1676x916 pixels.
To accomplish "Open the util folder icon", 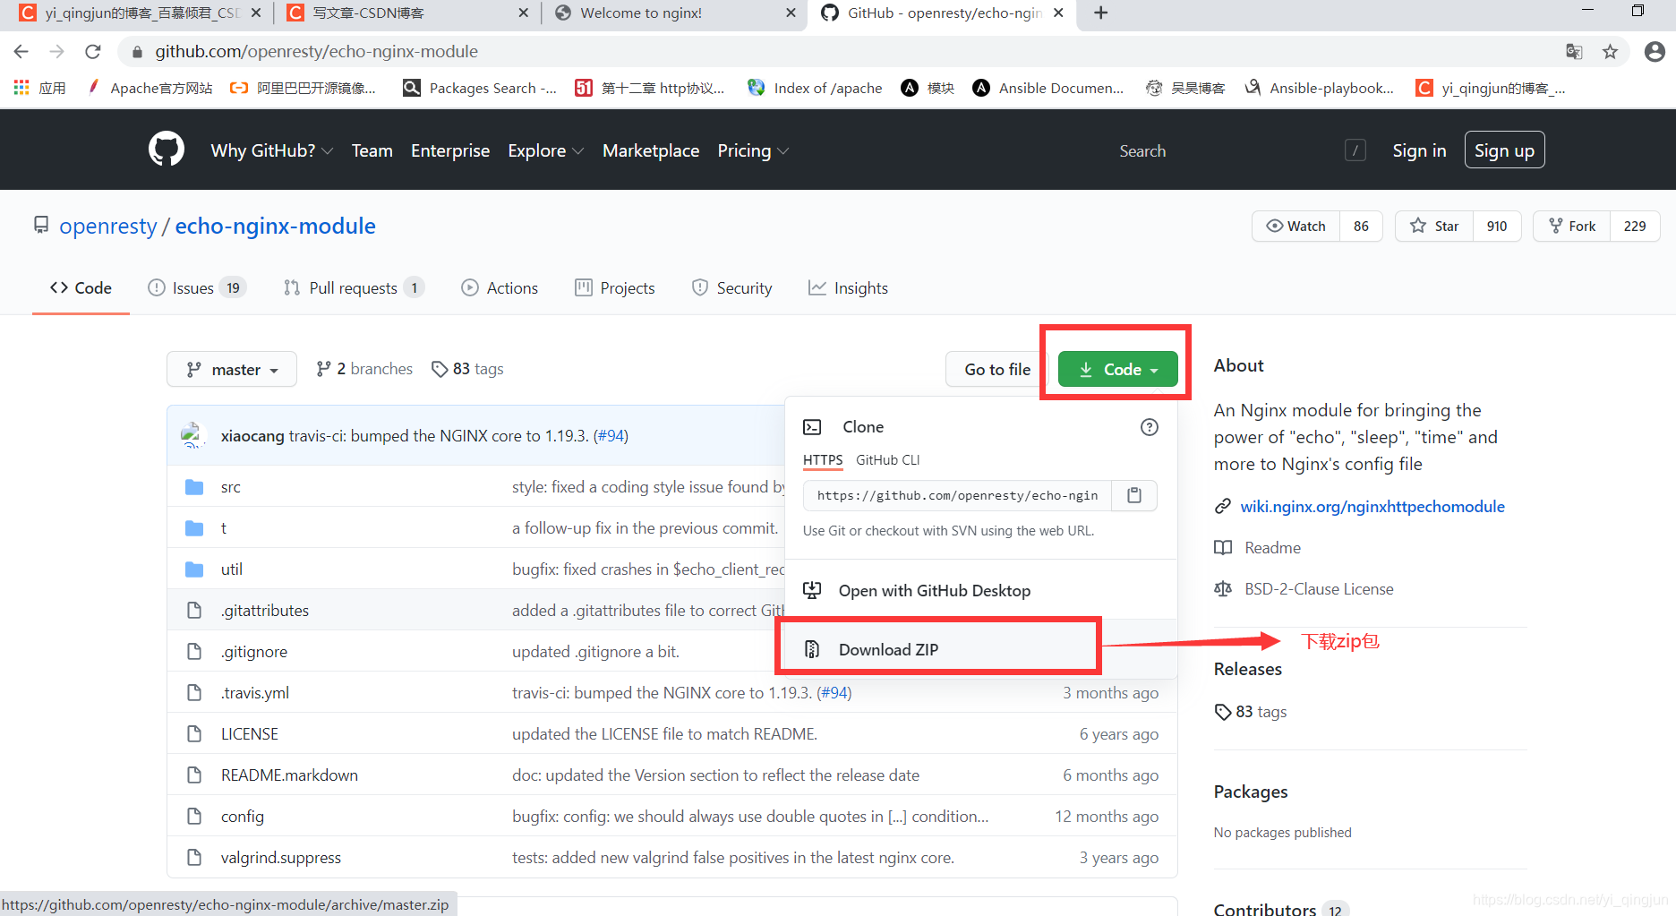I will click(194, 569).
